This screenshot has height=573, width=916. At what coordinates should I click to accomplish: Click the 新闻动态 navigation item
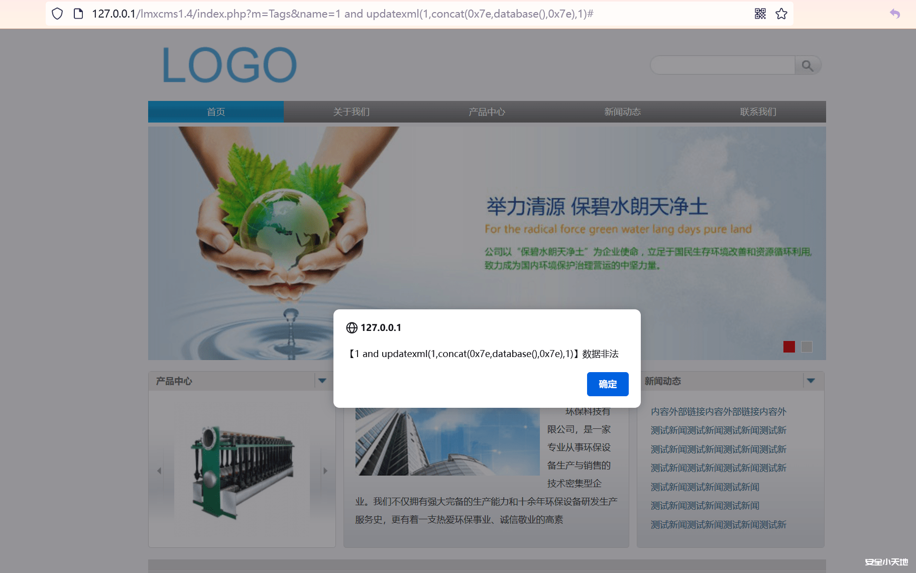pyautogui.click(x=622, y=111)
